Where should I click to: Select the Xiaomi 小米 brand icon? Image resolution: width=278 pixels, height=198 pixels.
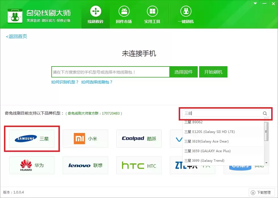coord(85,139)
